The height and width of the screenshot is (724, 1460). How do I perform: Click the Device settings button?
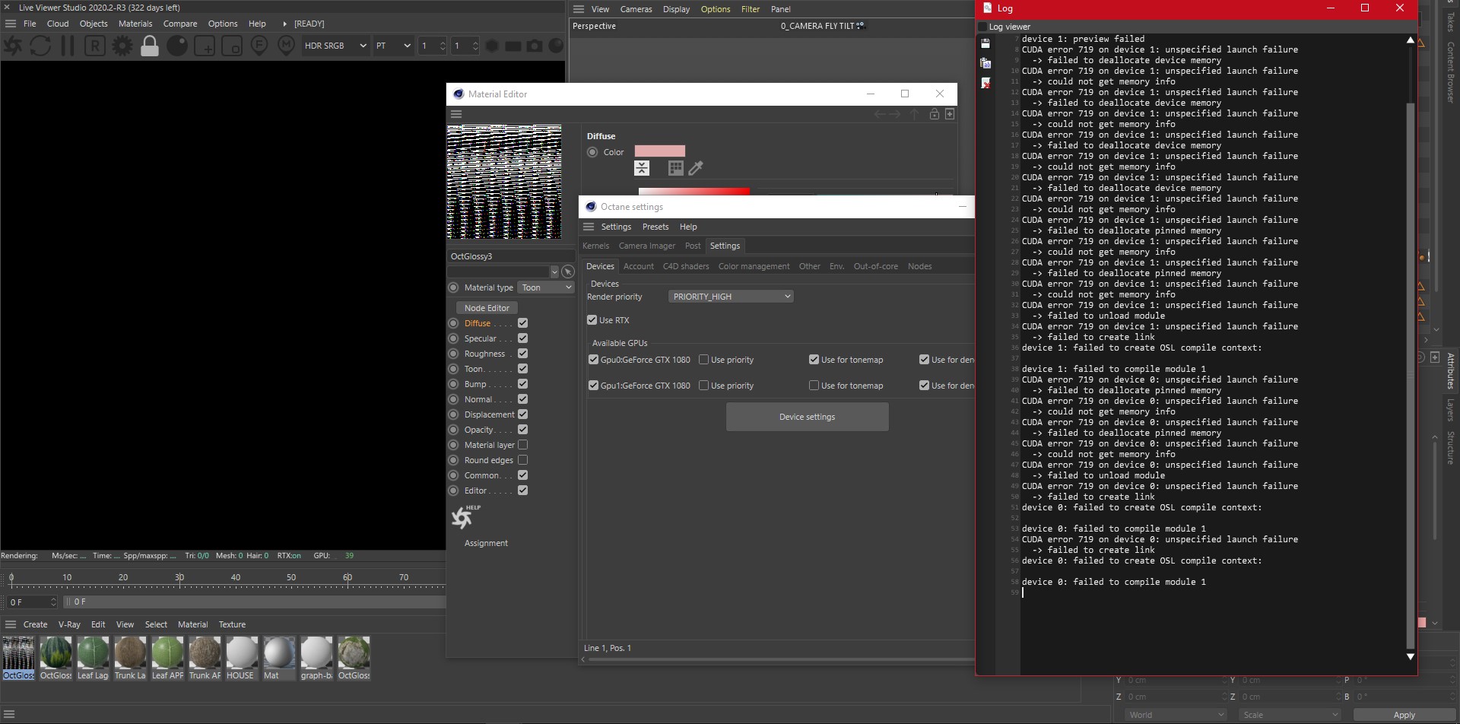[808, 417]
